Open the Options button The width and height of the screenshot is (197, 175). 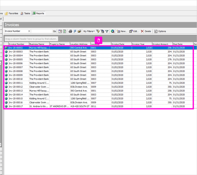point(160,31)
